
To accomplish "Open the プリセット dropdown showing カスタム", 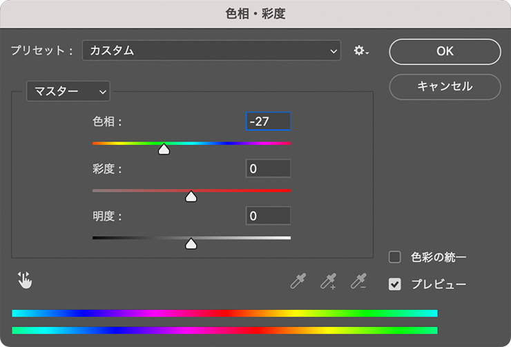I will tap(211, 50).
